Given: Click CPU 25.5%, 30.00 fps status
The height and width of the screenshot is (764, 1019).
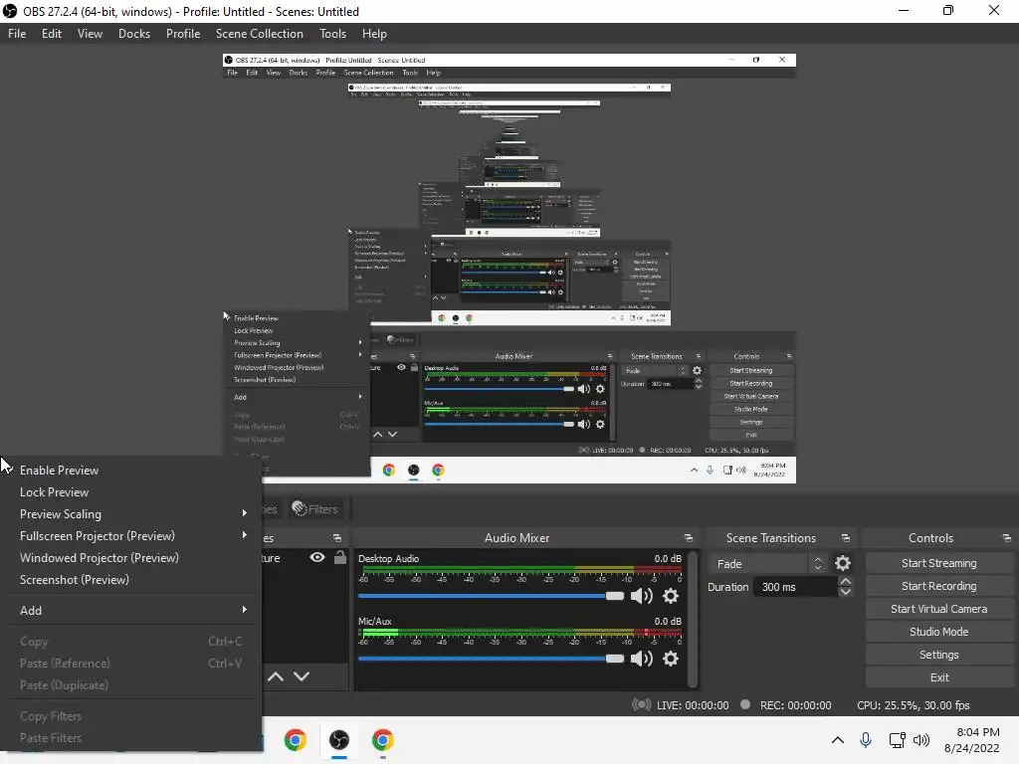Looking at the screenshot, I should pyautogui.click(x=914, y=705).
